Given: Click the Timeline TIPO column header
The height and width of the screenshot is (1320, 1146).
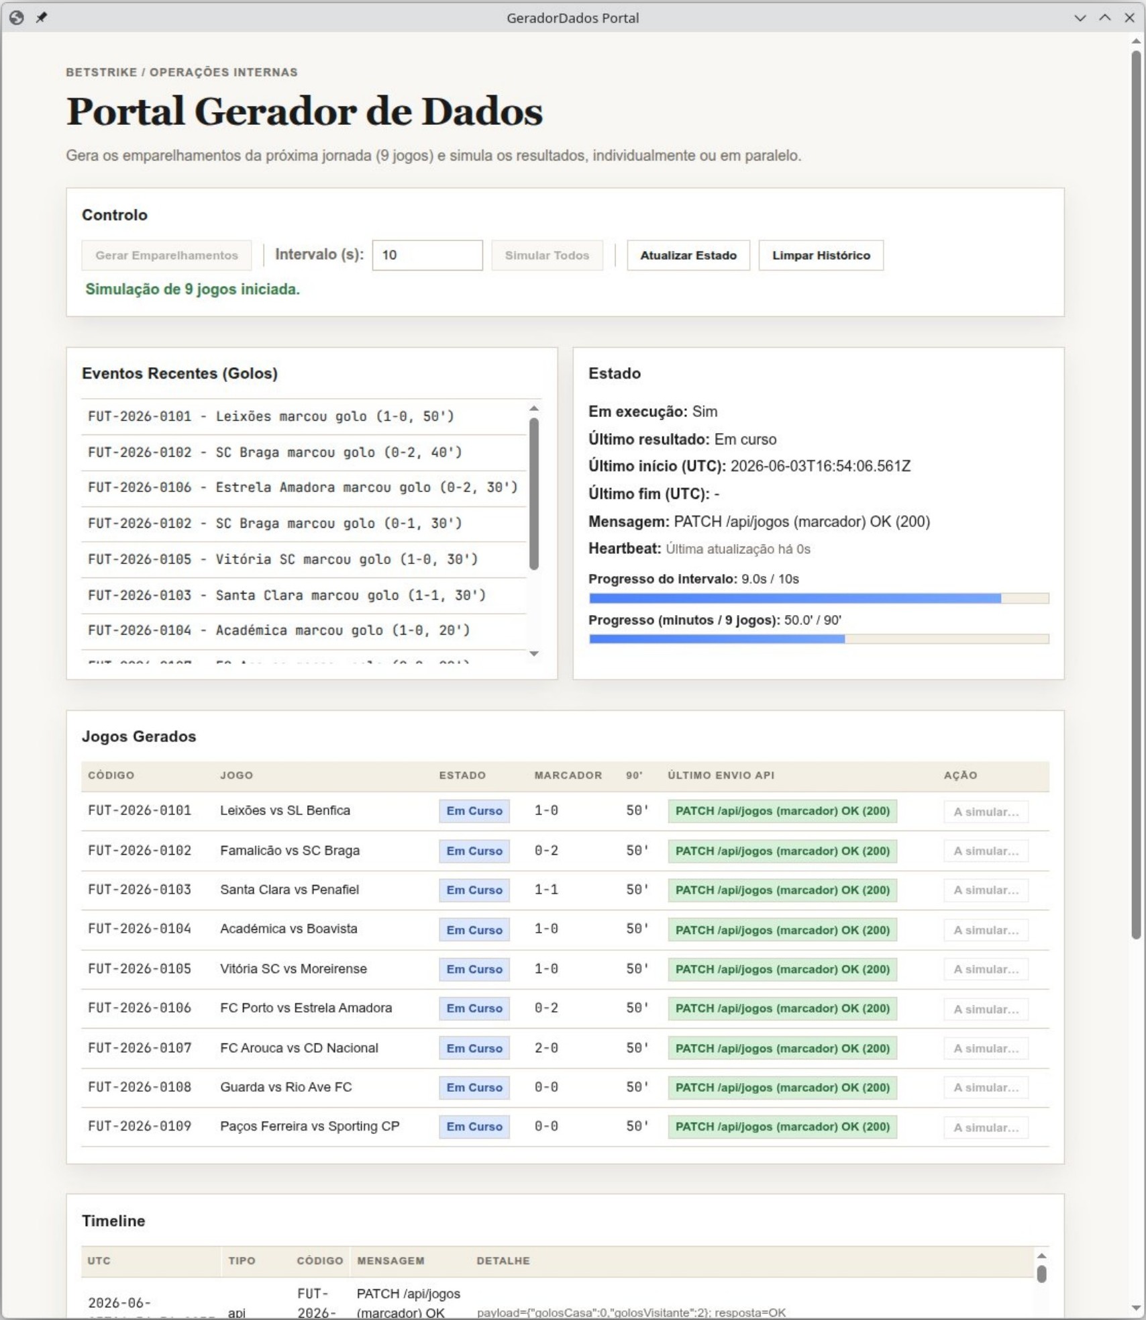Looking at the screenshot, I should [242, 1261].
